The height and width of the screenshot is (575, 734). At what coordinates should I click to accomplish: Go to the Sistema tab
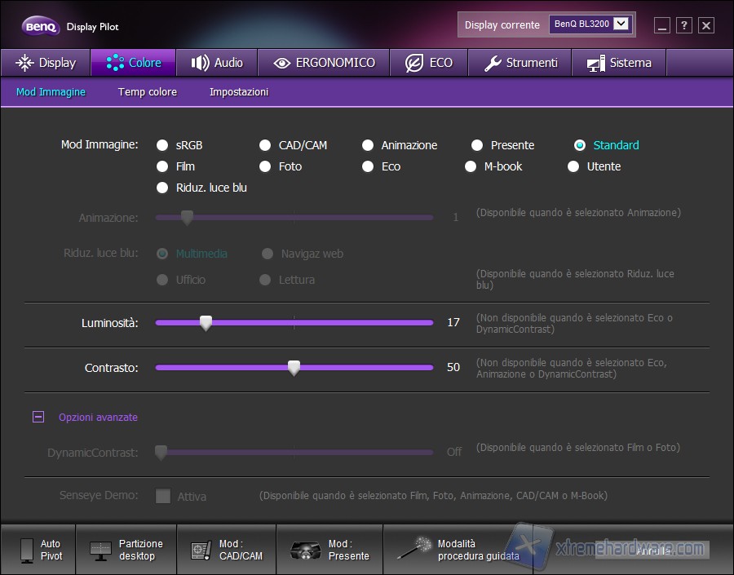618,63
